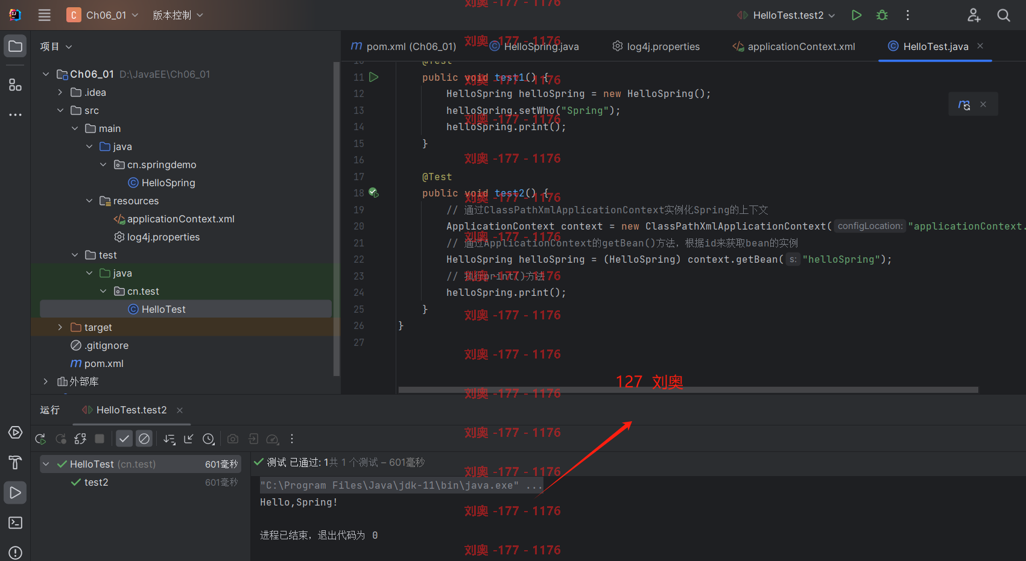
Task: Click the Maven reload floating icon
Action: 964,104
